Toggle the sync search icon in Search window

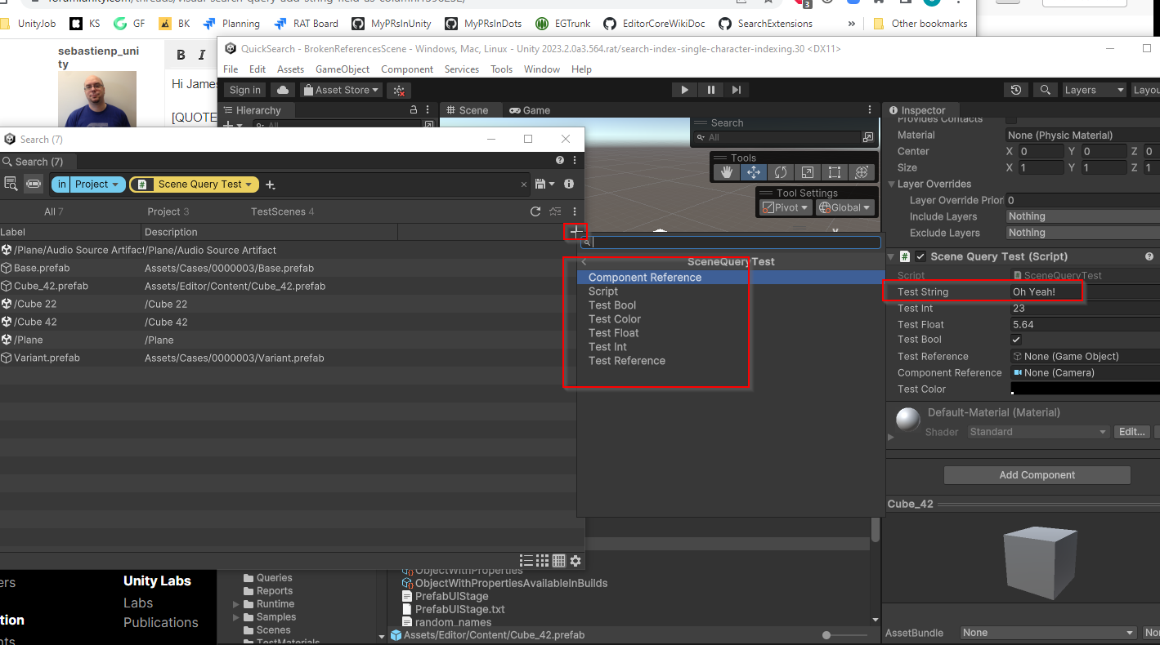tap(33, 184)
